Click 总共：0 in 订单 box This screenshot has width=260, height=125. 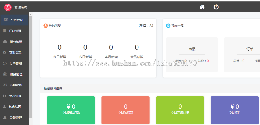tap(239, 61)
